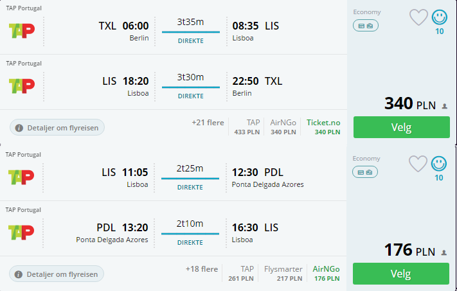457x291 pixels.
Task: Show +18 flere price providers
Action: click(x=202, y=269)
